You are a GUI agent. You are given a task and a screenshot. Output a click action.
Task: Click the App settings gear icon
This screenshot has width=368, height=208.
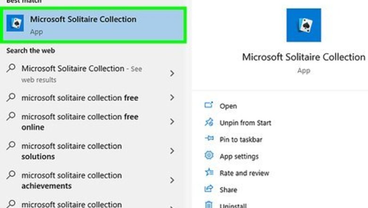pyautogui.click(x=209, y=156)
